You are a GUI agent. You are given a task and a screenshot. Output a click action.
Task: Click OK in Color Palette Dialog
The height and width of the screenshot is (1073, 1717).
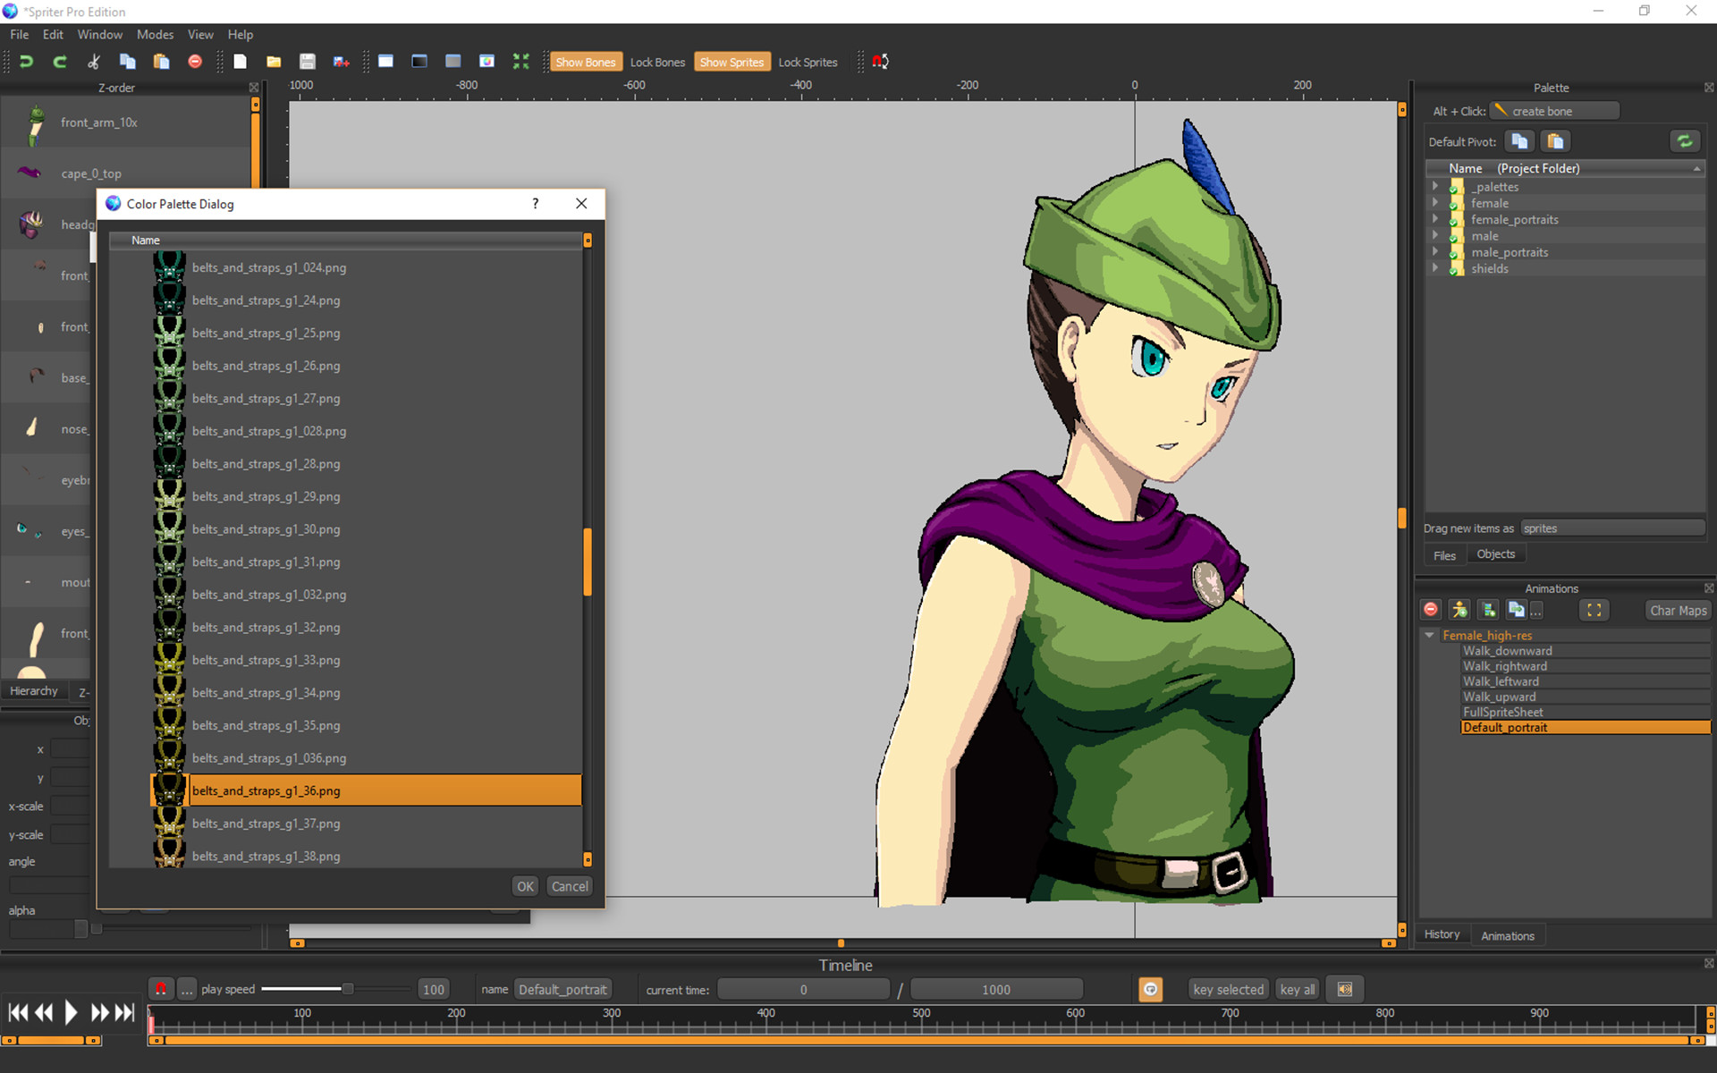(525, 886)
